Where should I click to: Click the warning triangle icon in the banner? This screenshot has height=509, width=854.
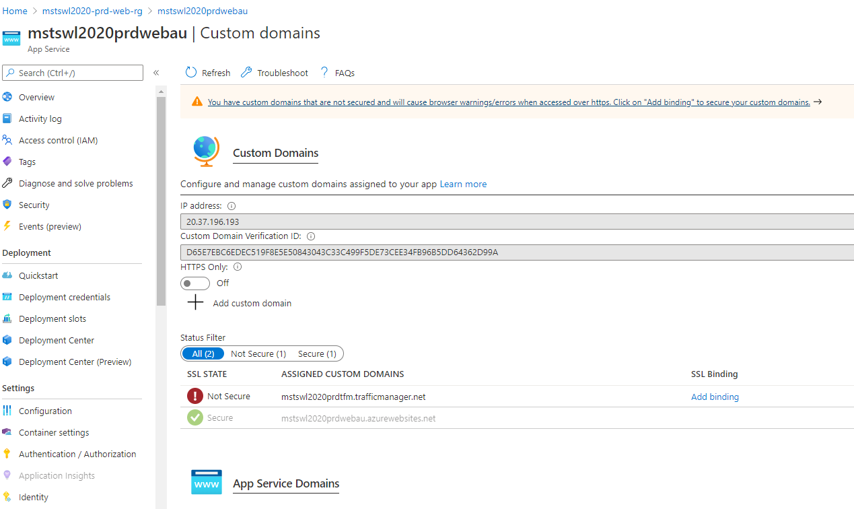197,102
